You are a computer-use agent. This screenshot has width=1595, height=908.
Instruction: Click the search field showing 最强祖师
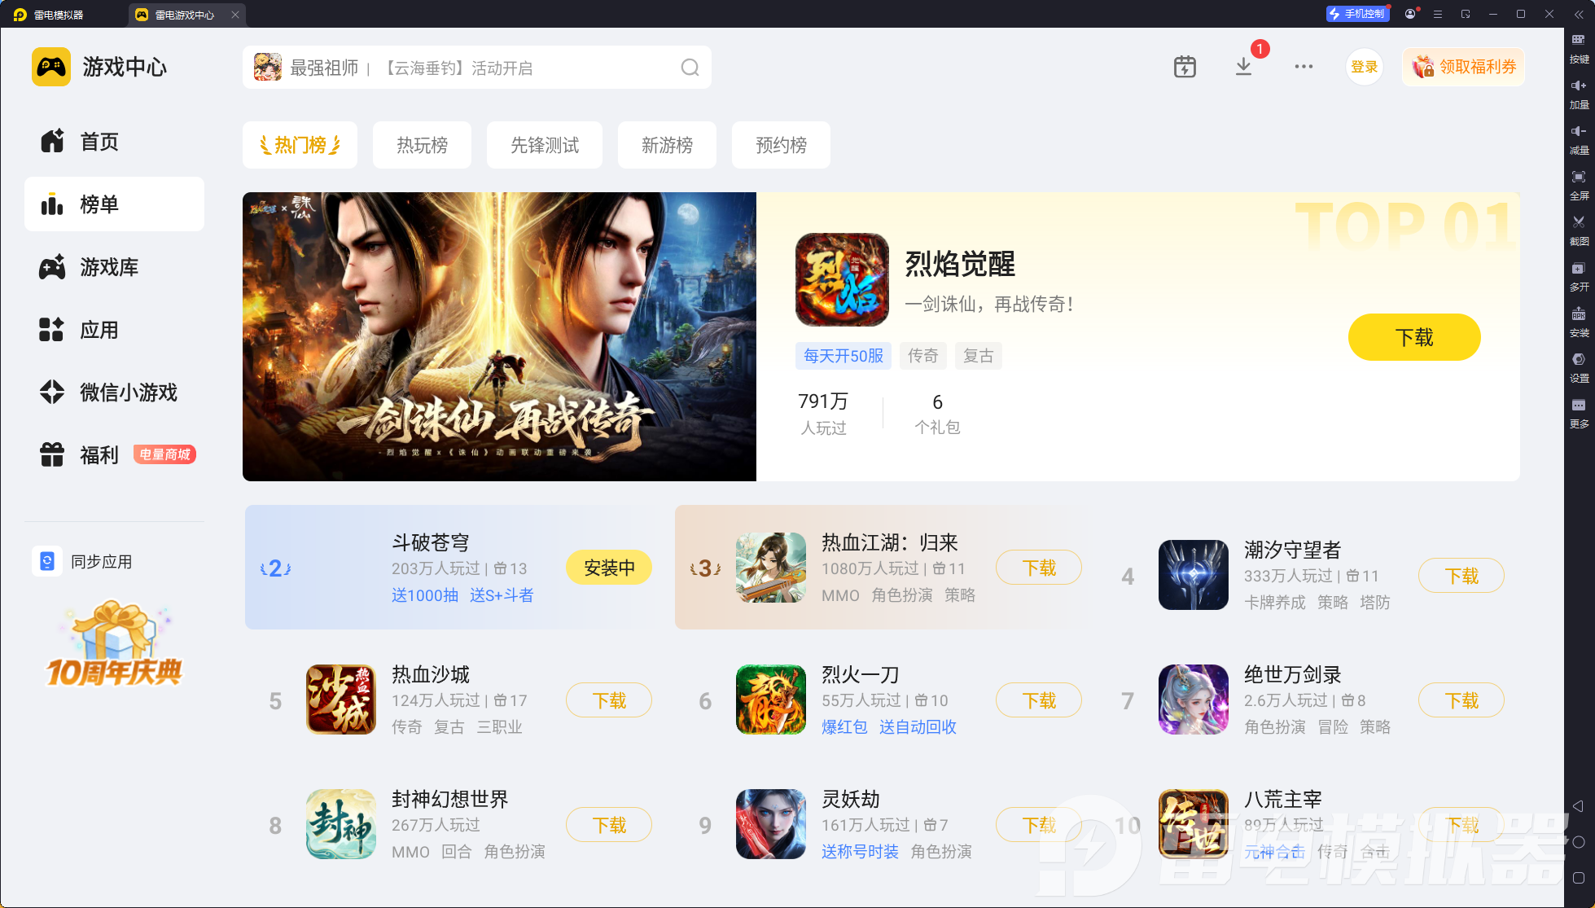(477, 68)
